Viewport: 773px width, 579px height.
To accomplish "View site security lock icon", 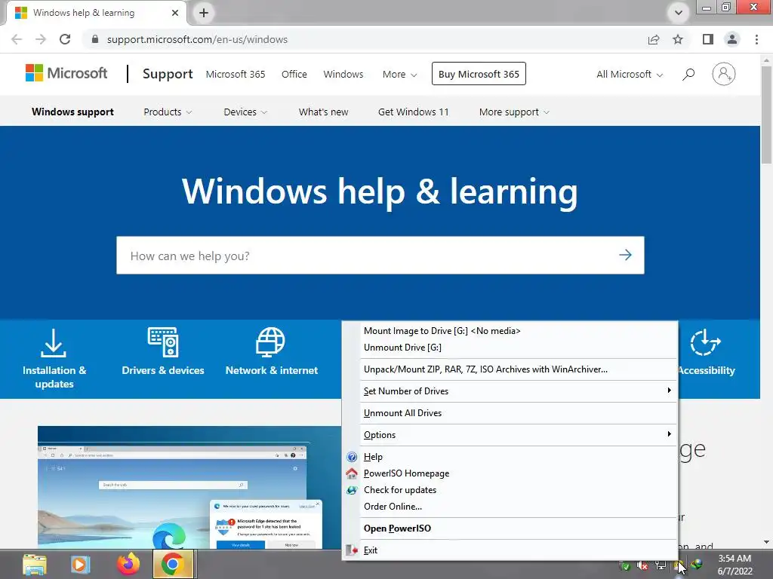I will point(94,39).
